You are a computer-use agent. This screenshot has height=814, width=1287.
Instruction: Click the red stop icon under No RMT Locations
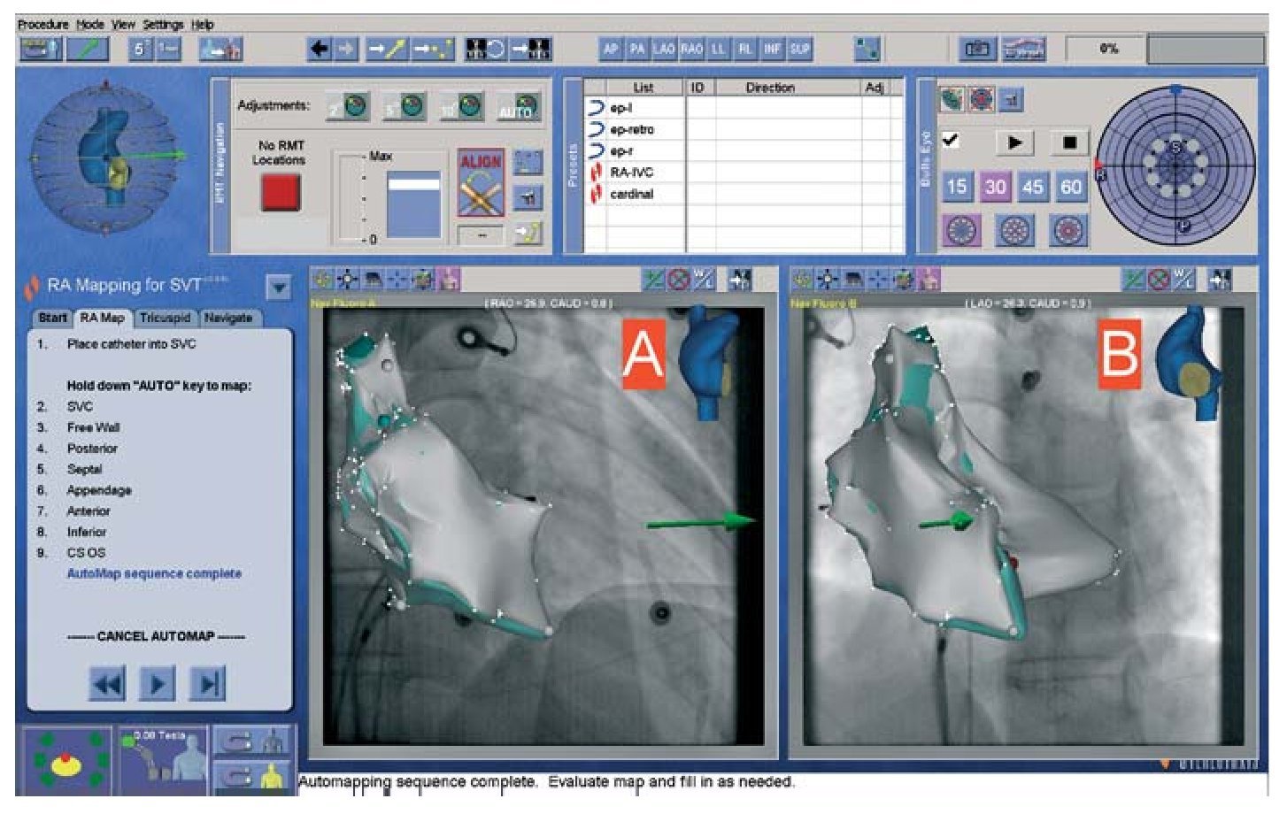[280, 192]
